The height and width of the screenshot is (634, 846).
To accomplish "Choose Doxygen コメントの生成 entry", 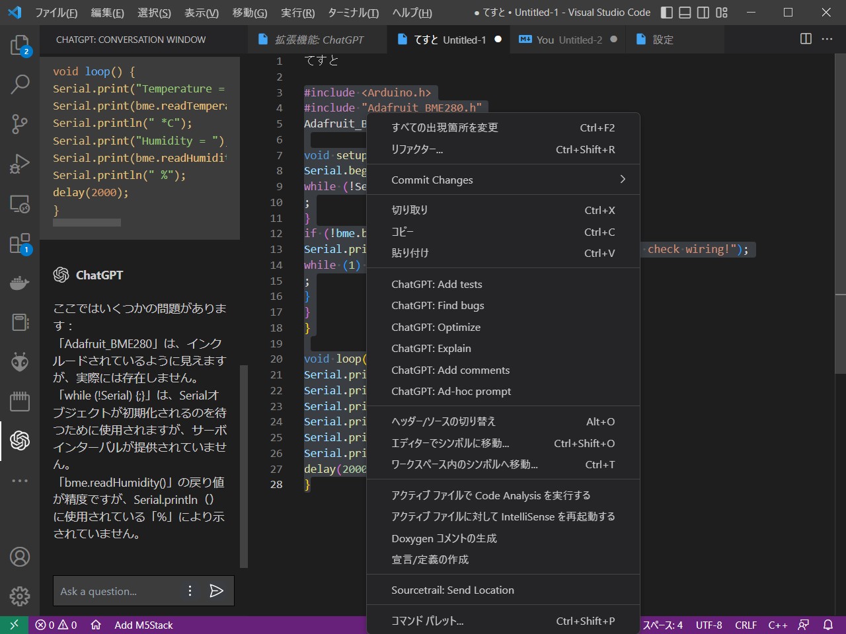I will (x=504, y=538).
